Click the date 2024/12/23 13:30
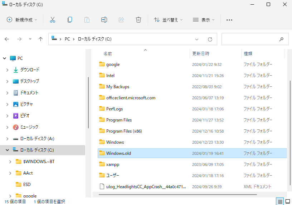Screen dimensions: 292x205 click(208, 142)
